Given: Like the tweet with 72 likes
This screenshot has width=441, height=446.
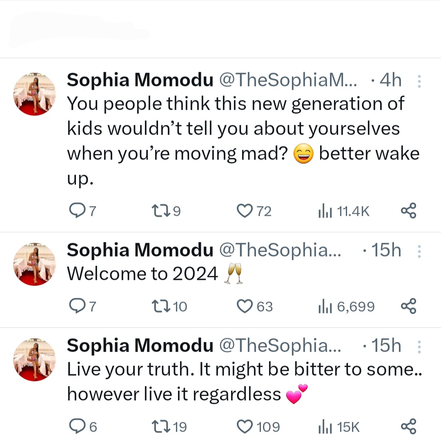Looking at the screenshot, I should pyautogui.click(x=245, y=211).
